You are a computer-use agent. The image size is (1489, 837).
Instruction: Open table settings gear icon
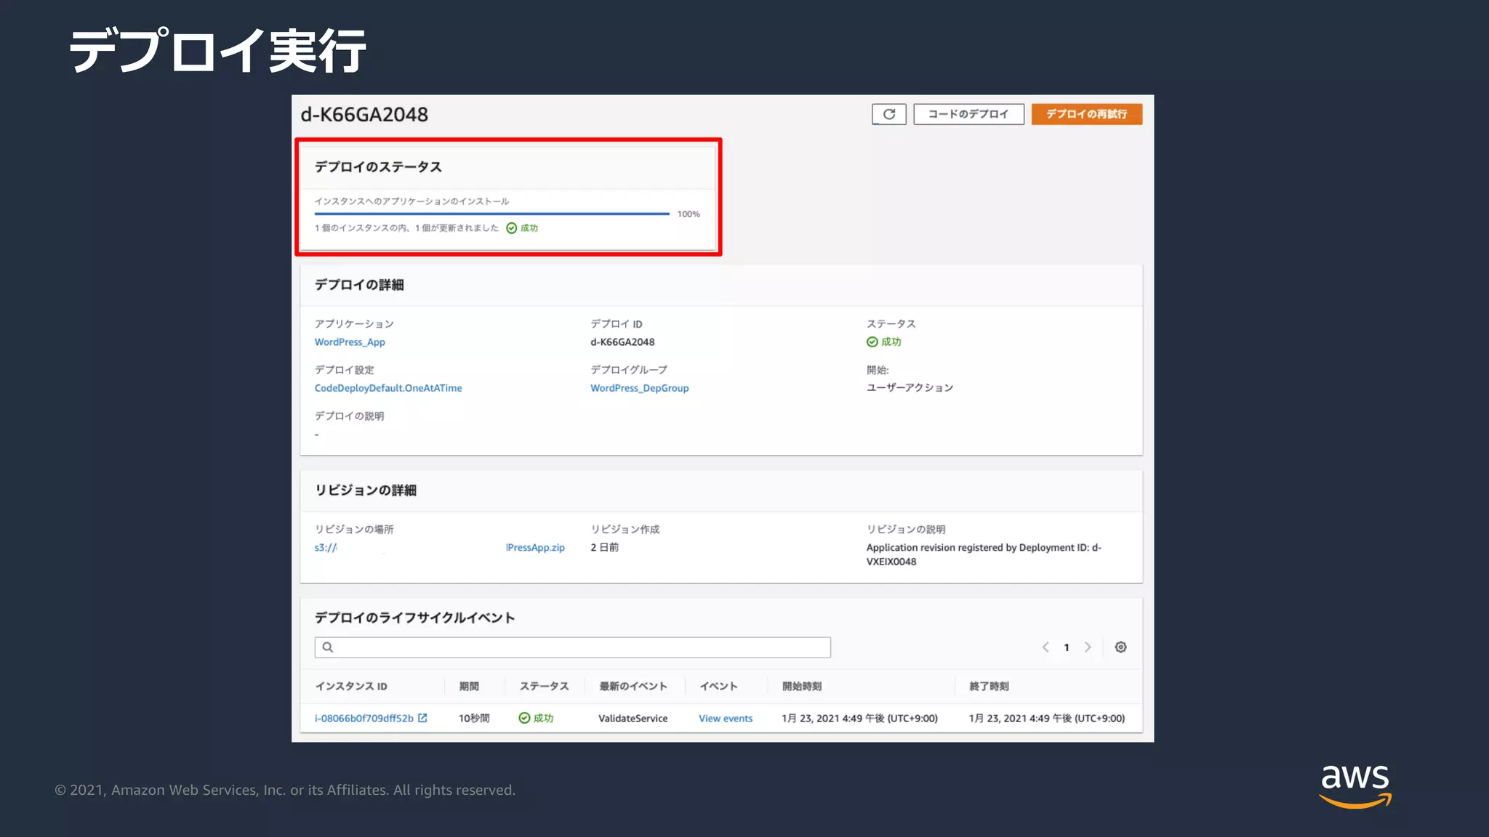(x=1120, y=647)
